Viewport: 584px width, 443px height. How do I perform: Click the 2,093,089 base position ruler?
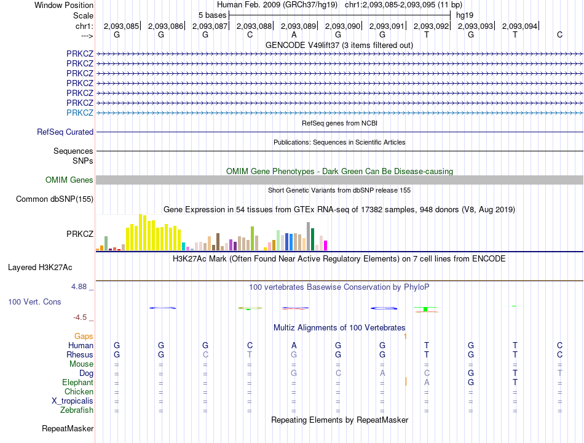tap(298, 26)
